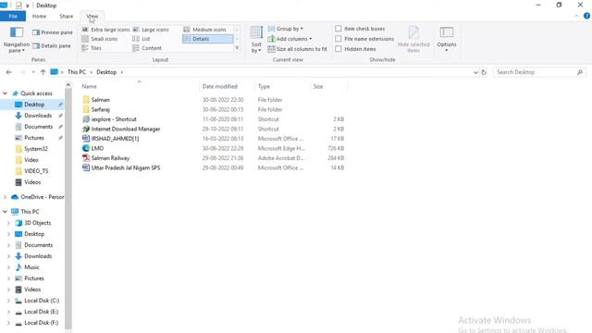Open the Navigation pane menu

16,40
